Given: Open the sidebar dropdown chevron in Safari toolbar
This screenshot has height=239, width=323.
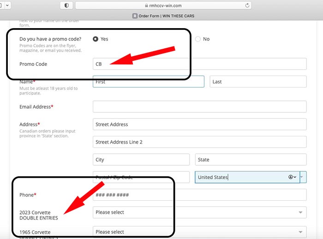Looking at the screenshot, I should (7, 6).
